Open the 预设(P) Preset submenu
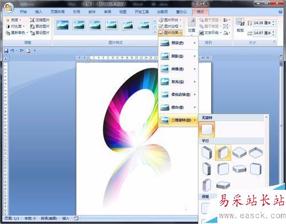Viewport: 286px width, 224px height. click(x=178, y=43)
